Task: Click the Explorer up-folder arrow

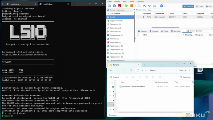Action: click(124, 70)
